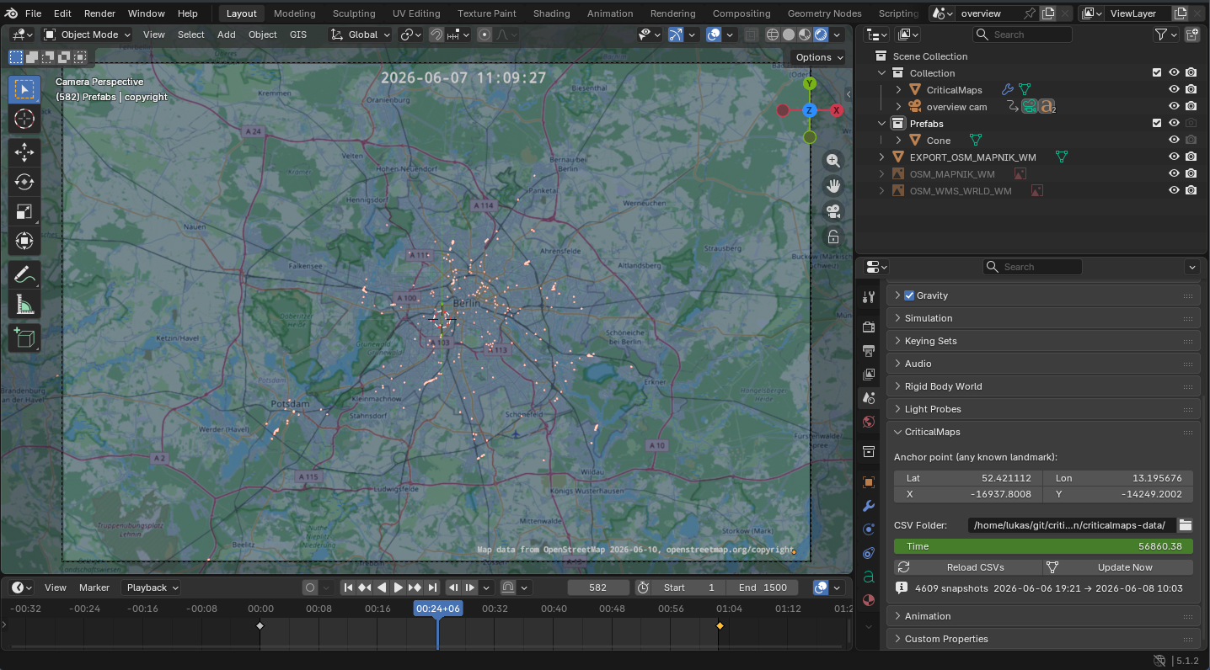This screenshot has height=670, width=1210.
Task: Disable render for the OSM_MAPNIK_WM object
Action: pyautogui.click(x=1191, y=174)
